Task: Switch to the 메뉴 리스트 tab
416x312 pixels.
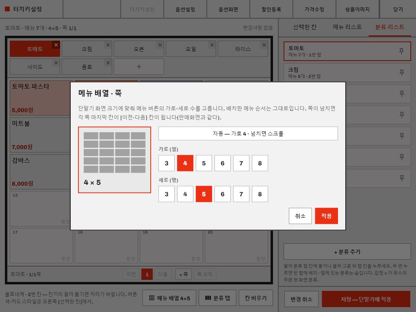Action: (347, 27)
